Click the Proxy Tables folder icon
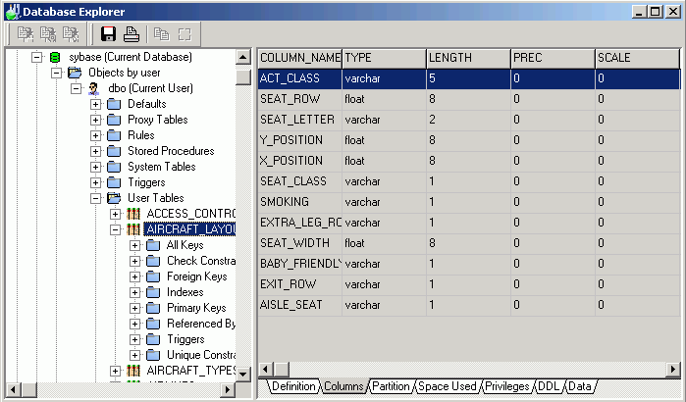 point(114,120)
